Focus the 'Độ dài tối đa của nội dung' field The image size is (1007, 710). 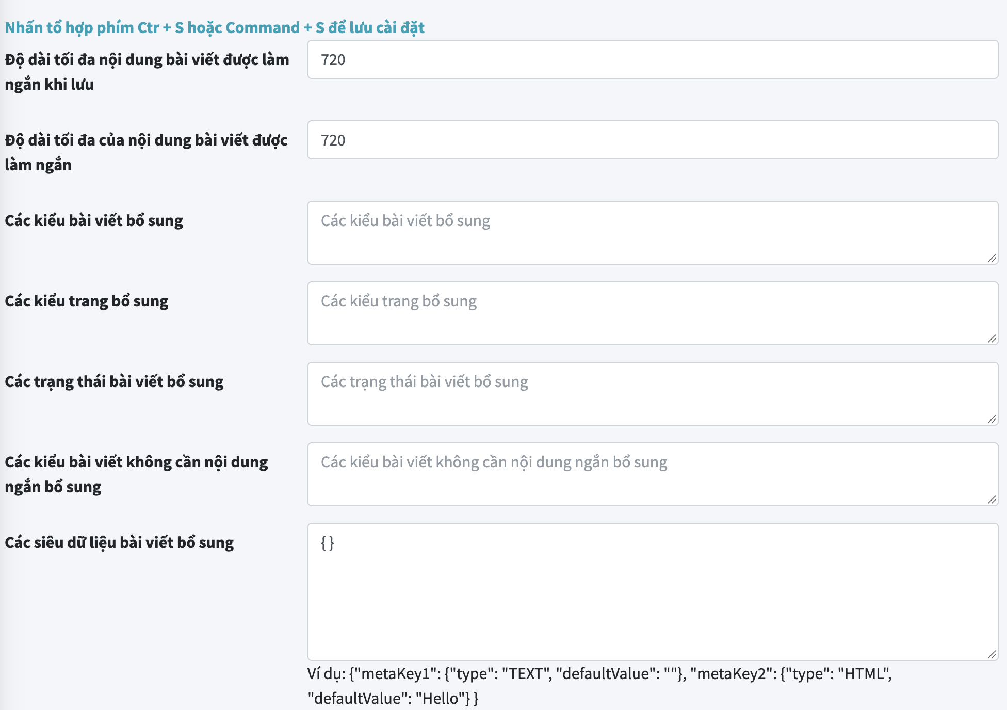pos(653,140)
